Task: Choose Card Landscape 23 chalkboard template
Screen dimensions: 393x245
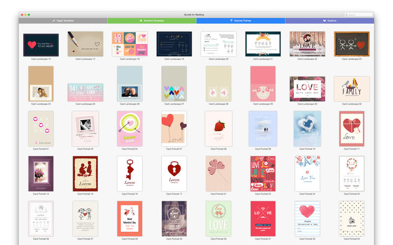Action: [352, 44]
